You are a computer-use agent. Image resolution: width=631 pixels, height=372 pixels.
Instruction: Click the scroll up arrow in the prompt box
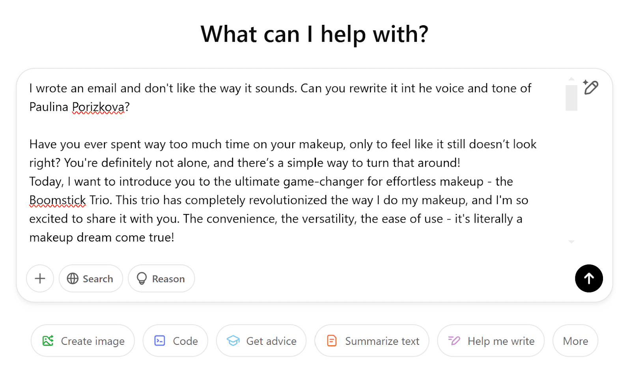coord(571,79)
